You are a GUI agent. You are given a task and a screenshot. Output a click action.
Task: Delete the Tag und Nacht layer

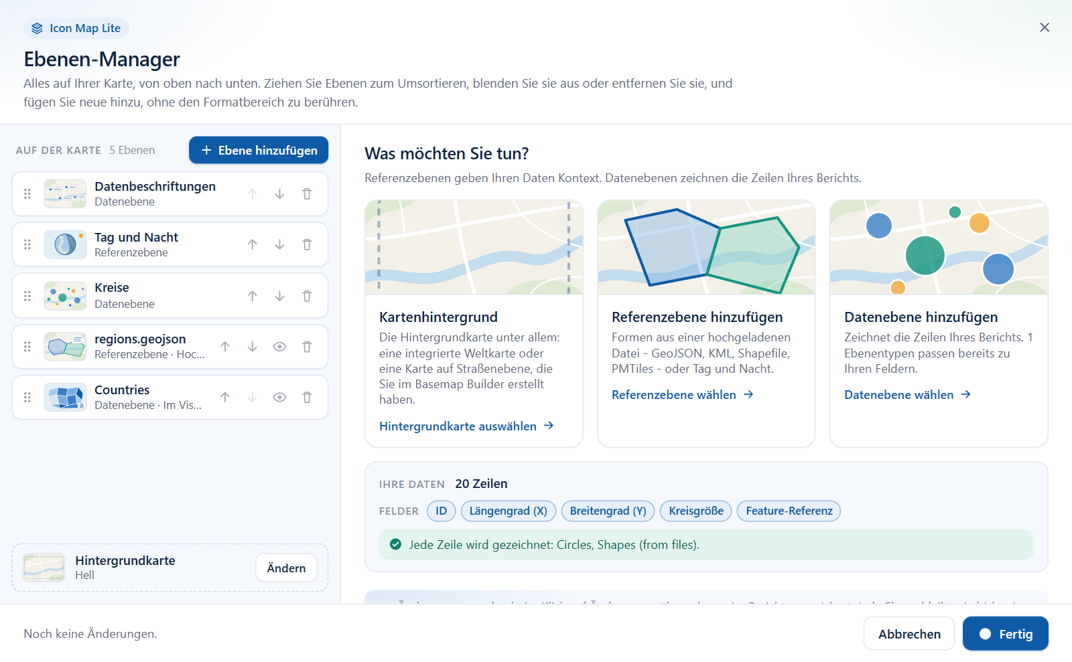pyautogui.click(x=307, y=245)
